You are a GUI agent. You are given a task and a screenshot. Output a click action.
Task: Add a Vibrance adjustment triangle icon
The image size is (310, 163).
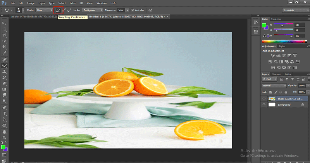click(x=295, y=56)
